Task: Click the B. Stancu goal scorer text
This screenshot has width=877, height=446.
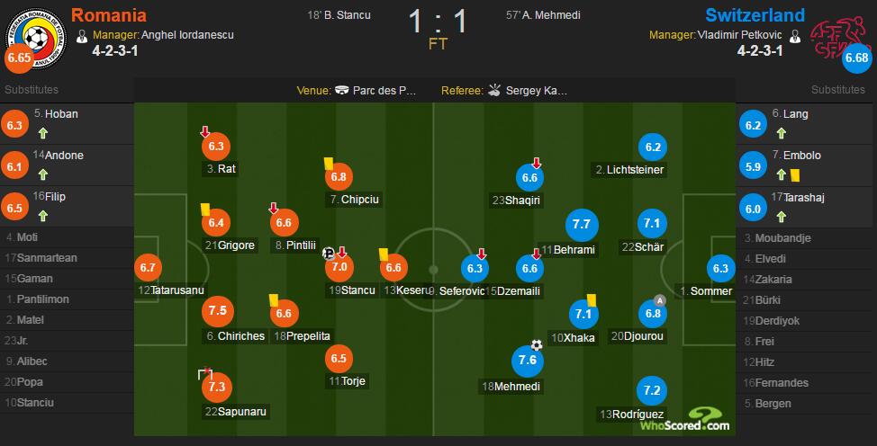Action: click(x=339, y=15)
